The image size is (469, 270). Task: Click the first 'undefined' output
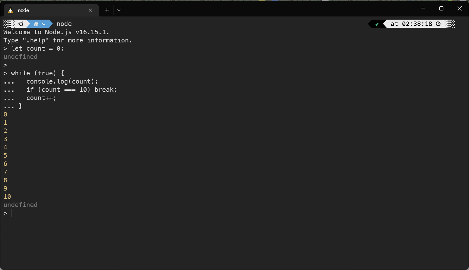(21, 57)
